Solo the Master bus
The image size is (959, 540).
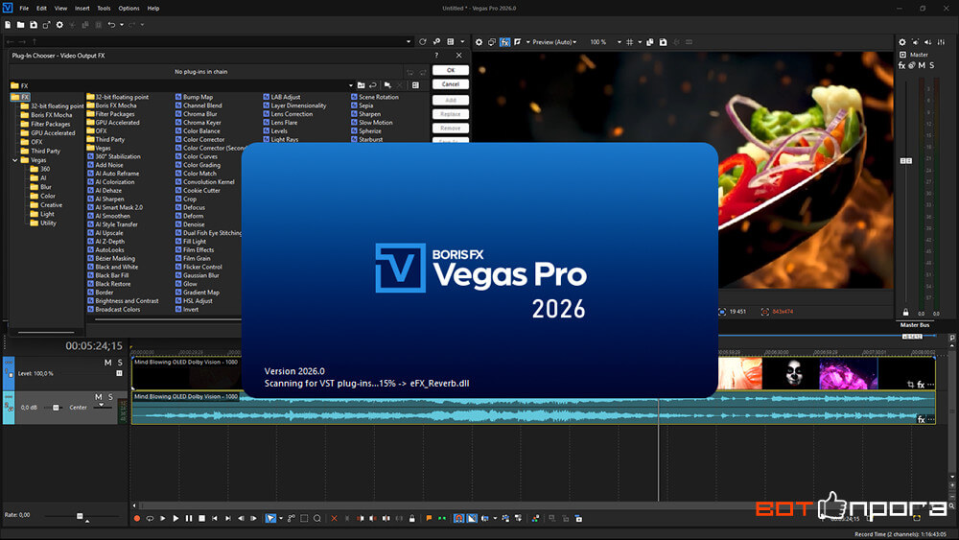pyautogui.click(x=931, y=65)
